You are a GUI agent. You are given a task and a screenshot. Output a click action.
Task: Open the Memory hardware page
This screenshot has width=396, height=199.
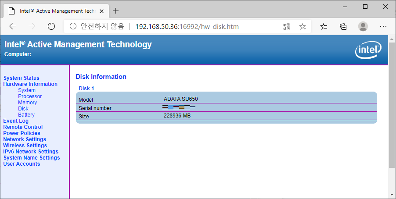click(27, 103)
